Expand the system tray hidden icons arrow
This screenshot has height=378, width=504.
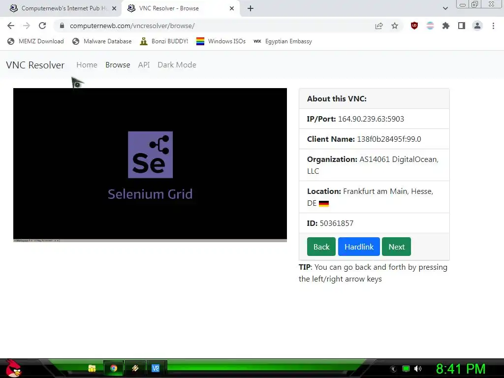[x=393, y=369]
